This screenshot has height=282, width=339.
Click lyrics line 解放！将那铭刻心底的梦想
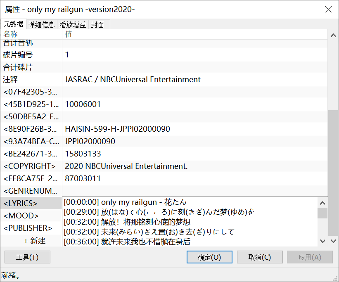(x=146, y=222)
